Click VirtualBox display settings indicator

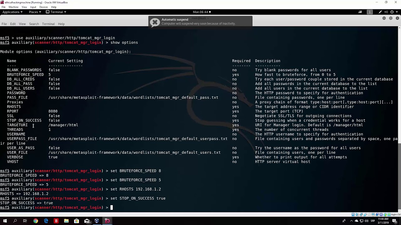click(373, 214)
